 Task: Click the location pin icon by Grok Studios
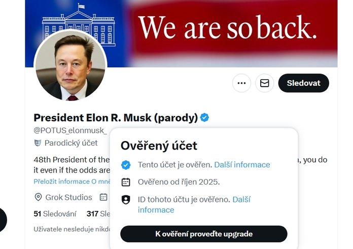pos(38,197)
